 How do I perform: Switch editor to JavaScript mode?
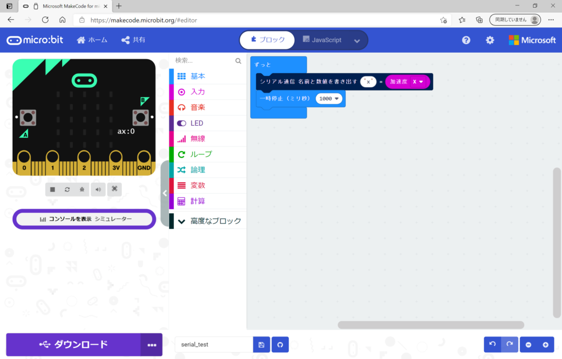(322, 40)
